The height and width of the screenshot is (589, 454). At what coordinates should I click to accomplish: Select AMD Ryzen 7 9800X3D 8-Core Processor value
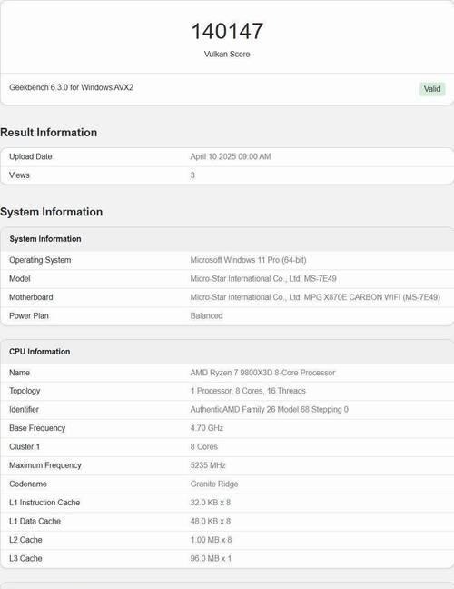point(262,373)
